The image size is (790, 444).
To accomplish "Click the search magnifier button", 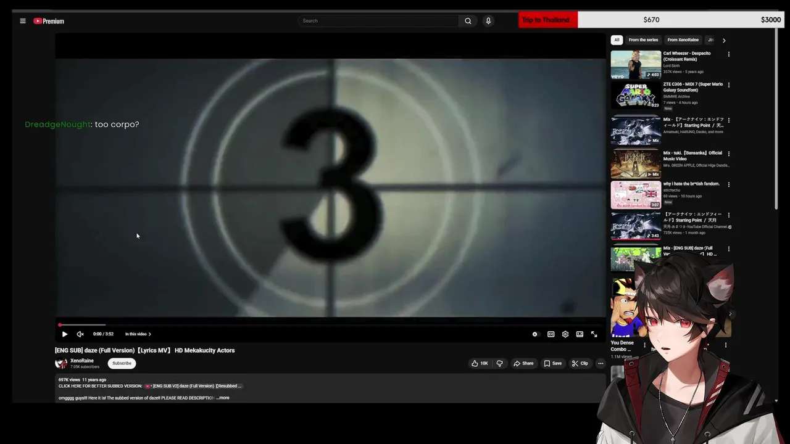I will 468,21.
